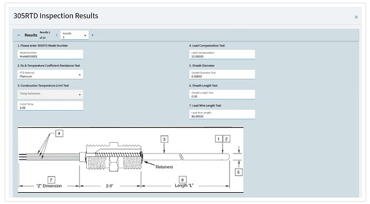Open the Results number dropdown

coord(75,35)
